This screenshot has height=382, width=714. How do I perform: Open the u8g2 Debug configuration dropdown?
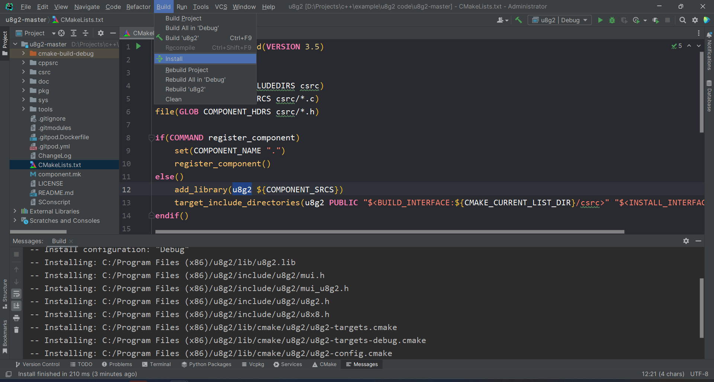click(559, 20)
